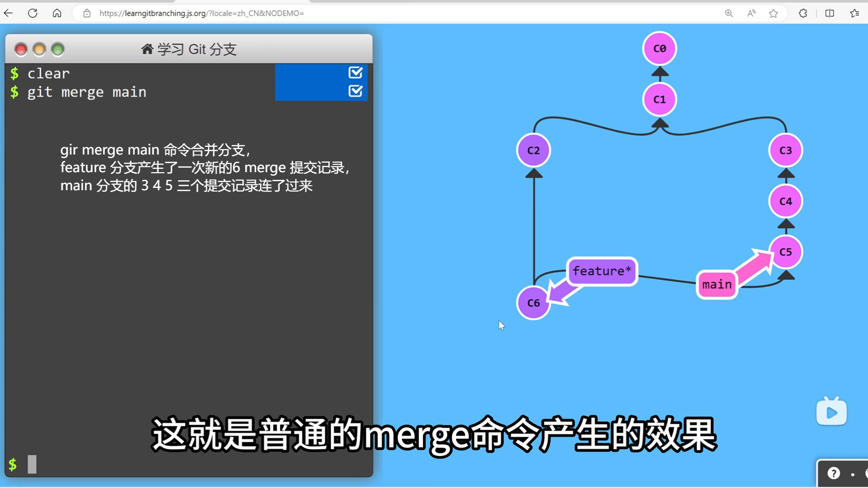
Task: Click the browser back arrow
Action: tap(8, 13)
